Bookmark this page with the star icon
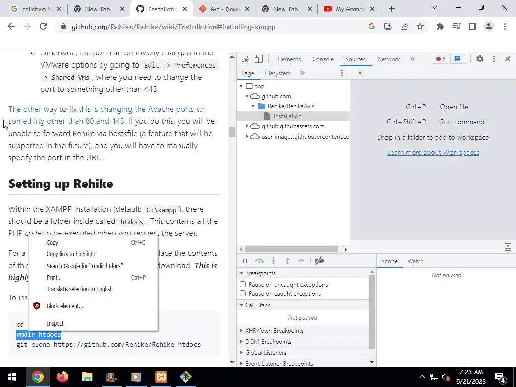 [x=420, y=27]
